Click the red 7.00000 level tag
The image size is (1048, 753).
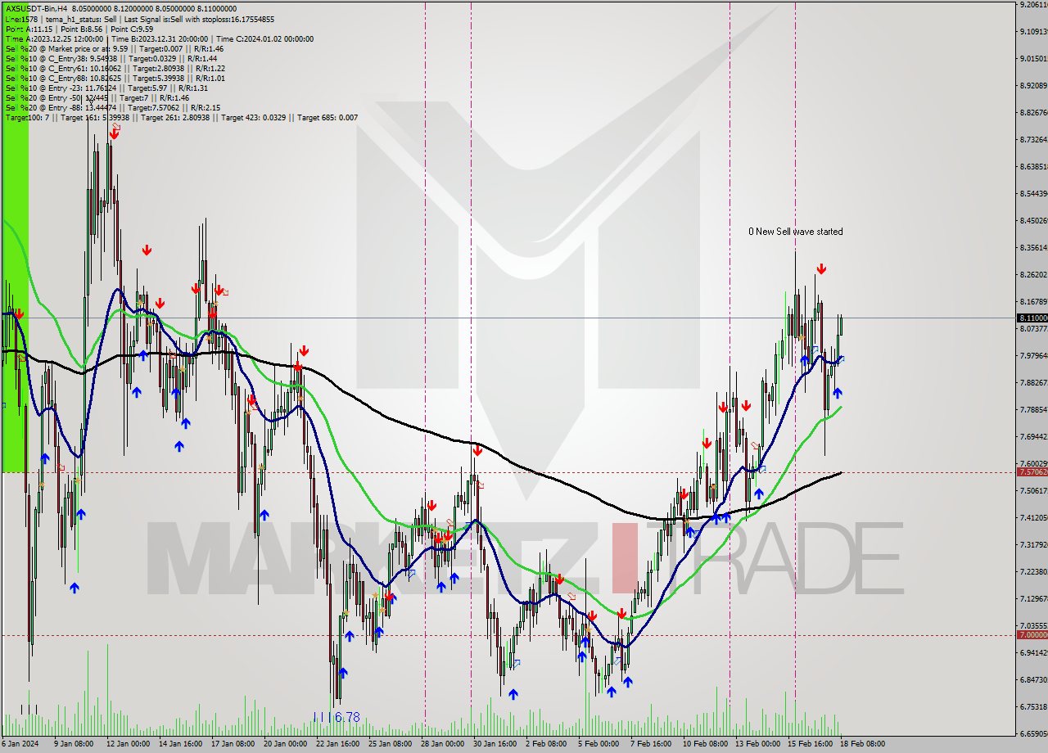(1032, 634)
